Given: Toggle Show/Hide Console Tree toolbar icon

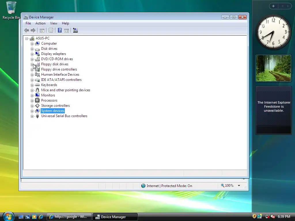Looking at the screenshot, I should (x=42, y=31).
